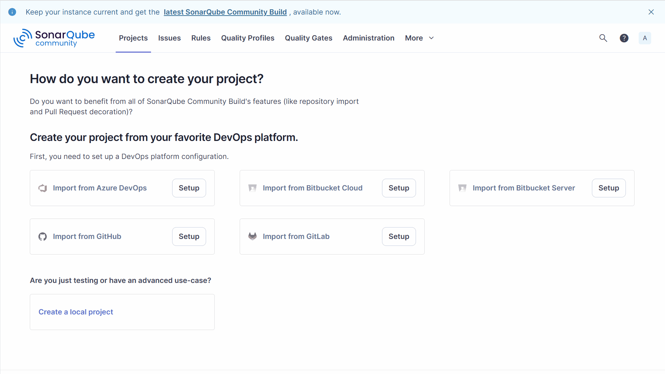
Task: Click the GitLab fox icon
Action: coord(252,237)
